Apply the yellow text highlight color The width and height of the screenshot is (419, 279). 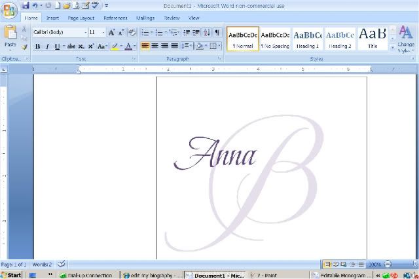(x=115, y=46)
